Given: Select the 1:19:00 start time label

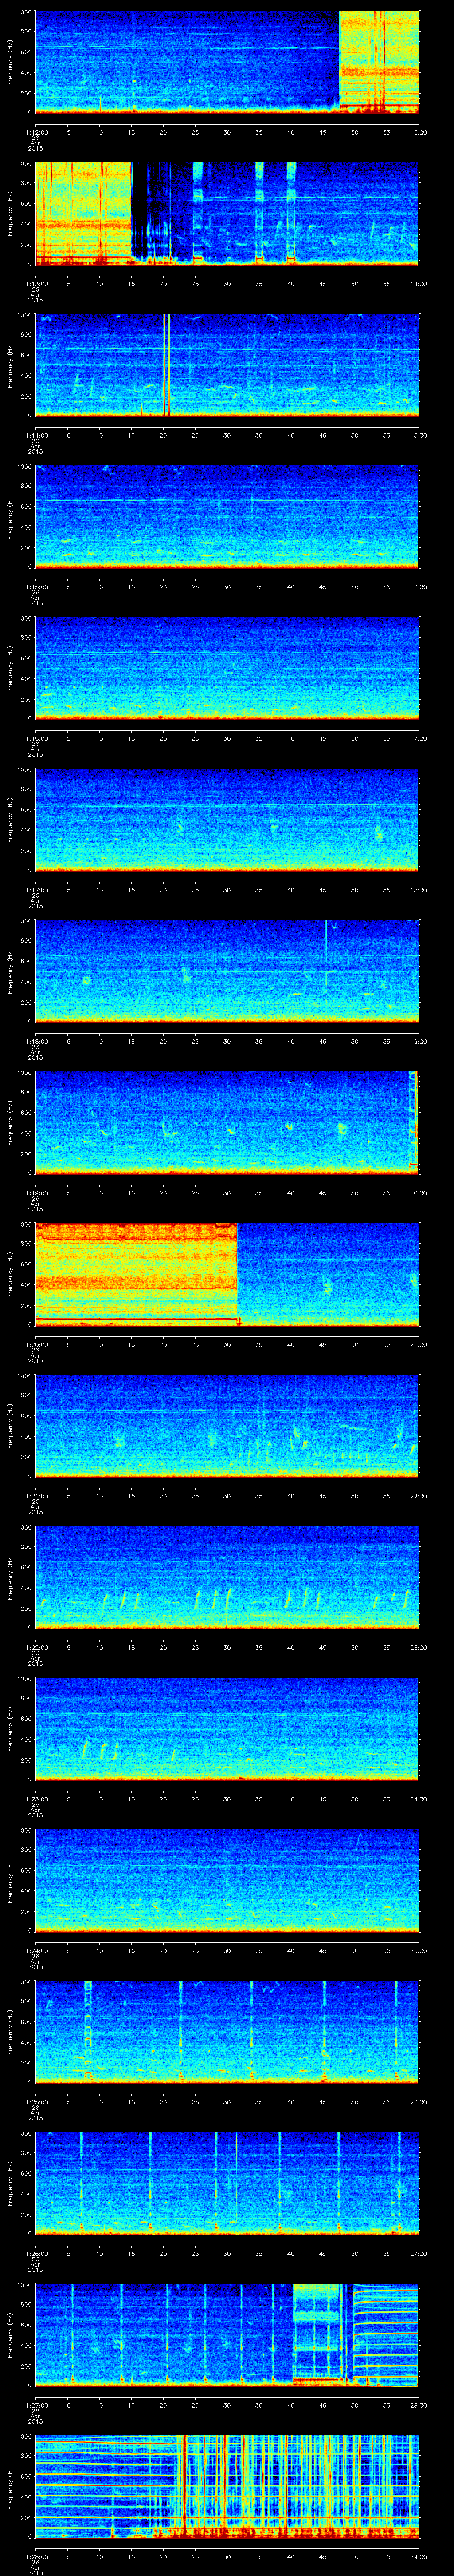Looking at the screenshot, I should tap(37, 1192).
